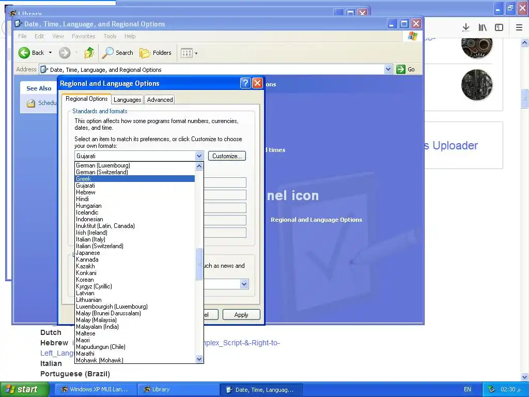The height and width of the screenshot is (397, 529).
Task: Switch to the Advanced tab
Action: pyautogui.click(x=160, y=100)
